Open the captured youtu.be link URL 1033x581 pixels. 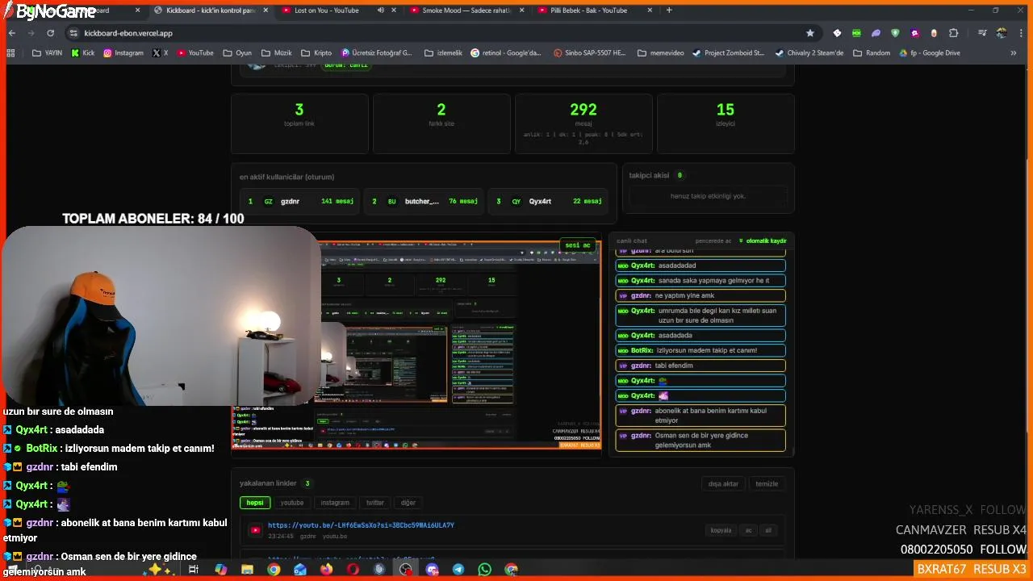pos(361,525)
